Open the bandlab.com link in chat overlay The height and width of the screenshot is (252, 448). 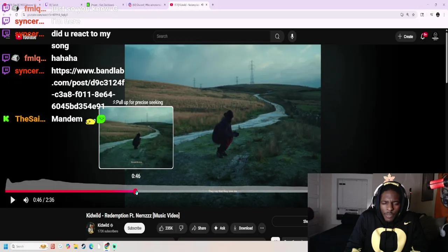pyautogui.click(x=88, y=89)
